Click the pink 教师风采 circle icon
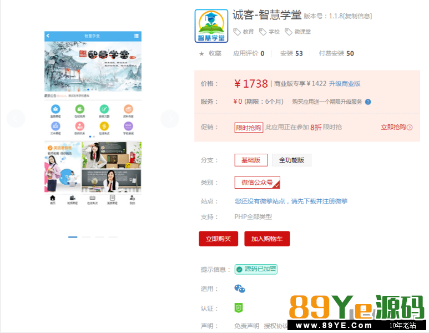Screen dimensions: 429x333 pos(80,126)
